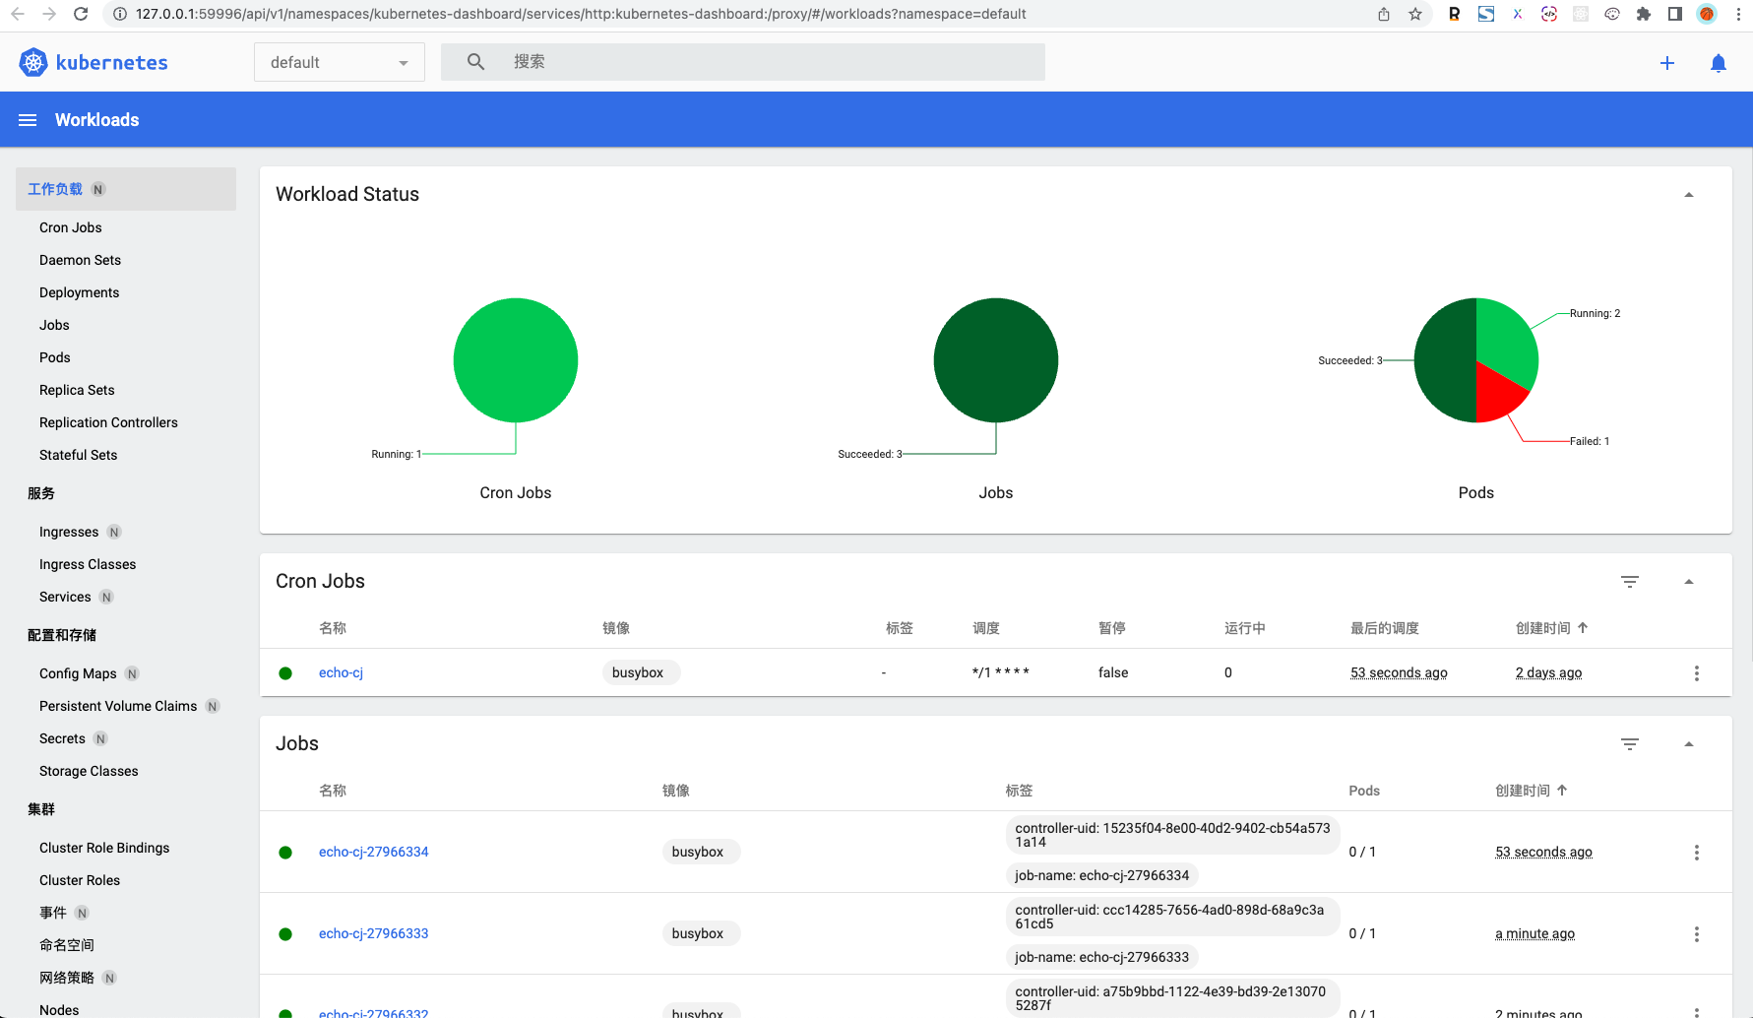Click '2 days ago' creation time

point(1549,672)
